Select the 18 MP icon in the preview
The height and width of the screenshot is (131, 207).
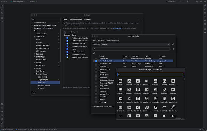tap(155, 90)
